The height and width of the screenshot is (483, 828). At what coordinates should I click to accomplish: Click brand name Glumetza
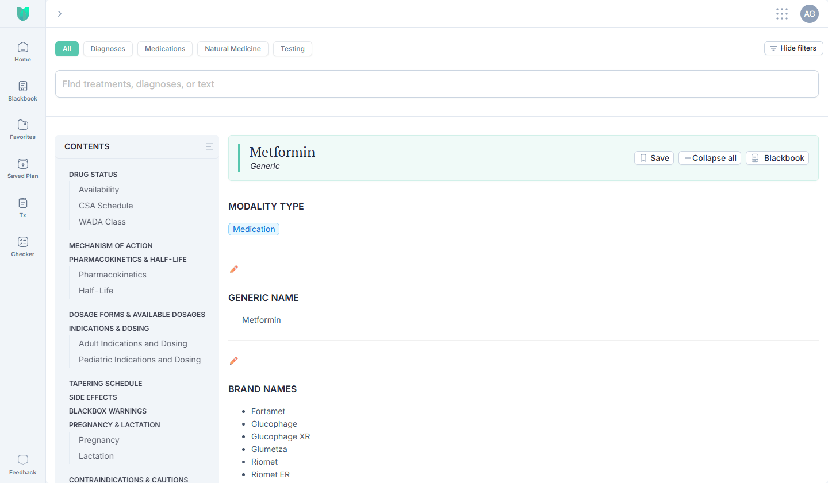(269, 449)
